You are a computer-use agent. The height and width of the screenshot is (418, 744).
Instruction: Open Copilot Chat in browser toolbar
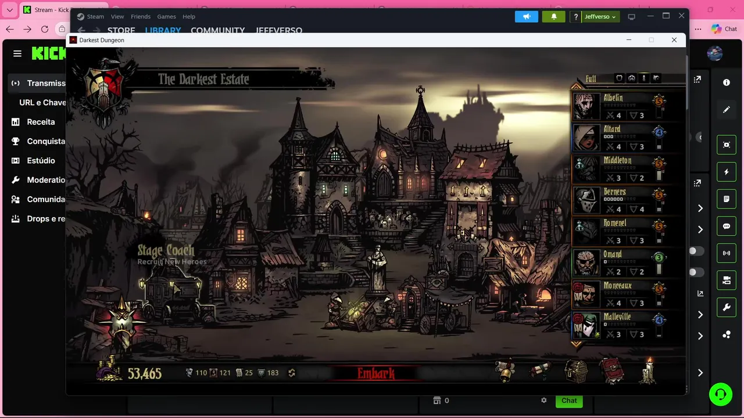coord(724,29)
